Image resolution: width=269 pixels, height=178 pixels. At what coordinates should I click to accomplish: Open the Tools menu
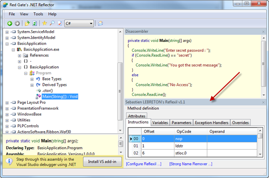pos(38,14)
